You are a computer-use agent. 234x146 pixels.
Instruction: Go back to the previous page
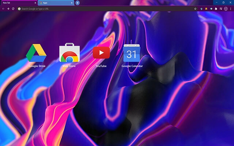click(x=3, y=9)
